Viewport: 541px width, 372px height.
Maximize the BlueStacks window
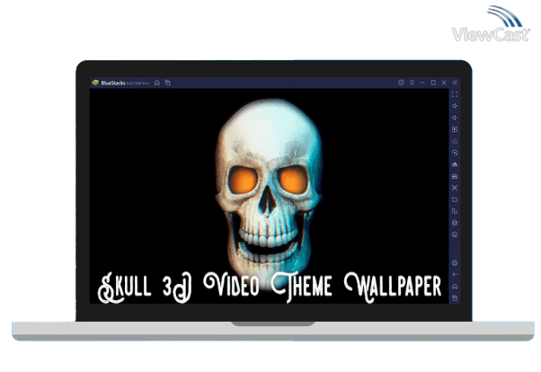433,83
